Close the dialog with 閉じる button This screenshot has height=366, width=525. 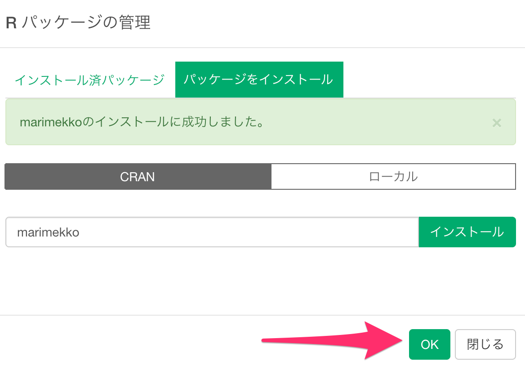pos(485,344)
